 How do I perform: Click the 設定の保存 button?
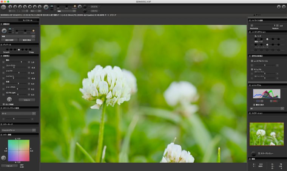pyautogui.click(x=9, y=40)
